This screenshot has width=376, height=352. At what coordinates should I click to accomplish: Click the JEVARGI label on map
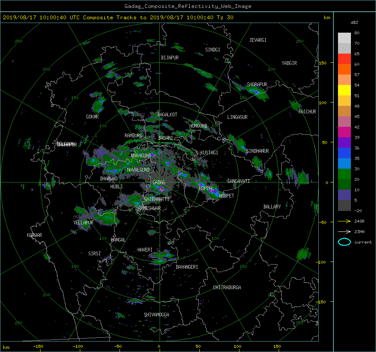pyautogui.click(x=258, y=40)
